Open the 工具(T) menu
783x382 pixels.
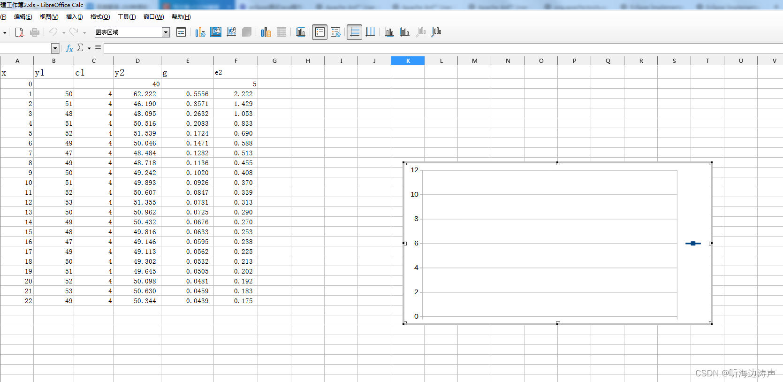(x=127, y=17)
